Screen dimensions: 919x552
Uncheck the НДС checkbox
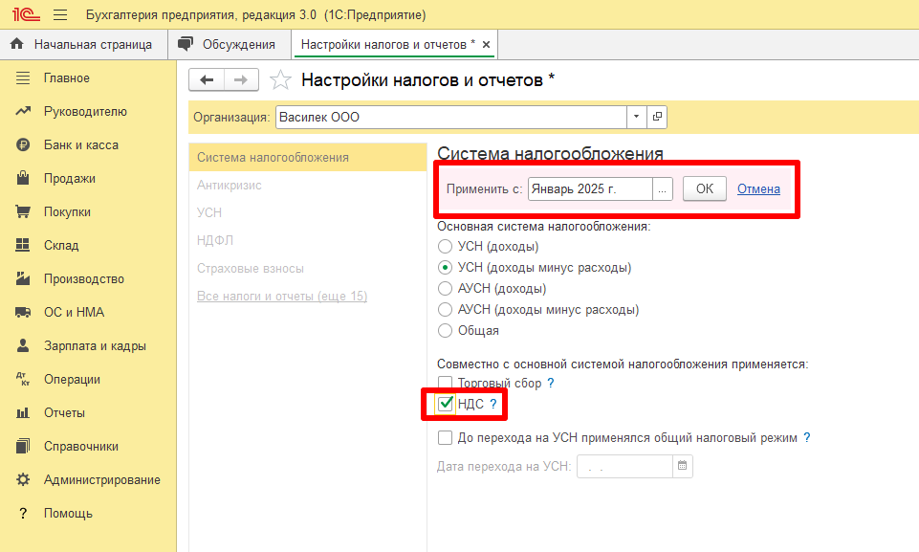[446, 404]
